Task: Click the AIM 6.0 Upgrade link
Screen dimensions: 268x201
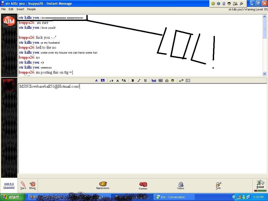Action: coord(9,186)
